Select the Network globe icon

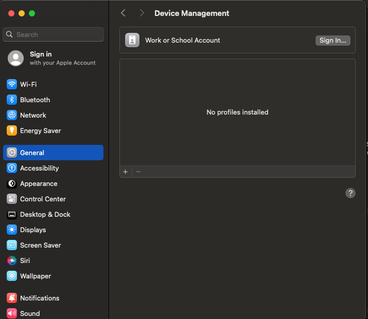[x=12, y=115]
